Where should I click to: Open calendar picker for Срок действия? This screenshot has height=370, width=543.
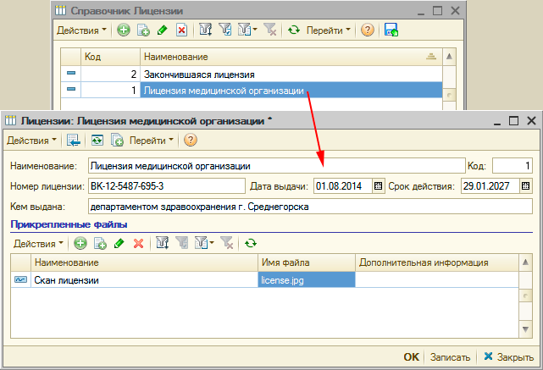point(526,186)
